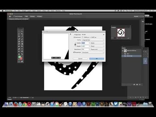
Task: Open Illustrator from the Dock
Action: click(x=88, y=104)
